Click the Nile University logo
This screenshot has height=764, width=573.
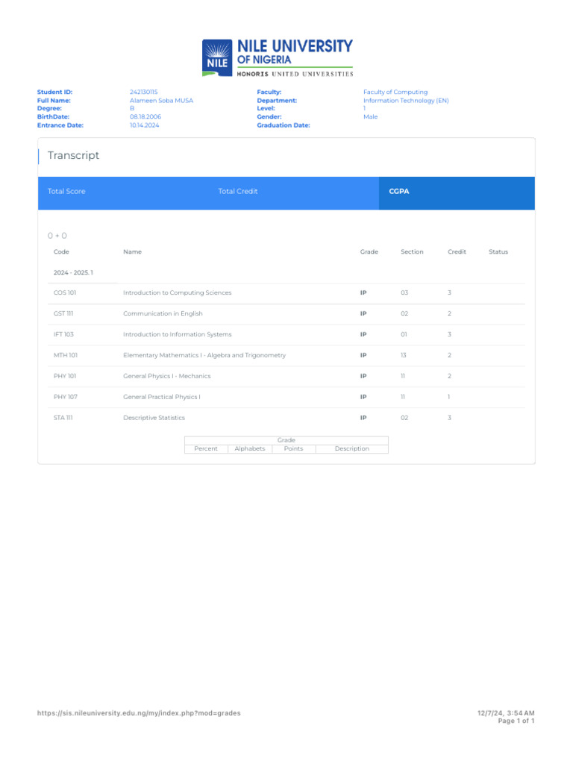pos(278,58)
